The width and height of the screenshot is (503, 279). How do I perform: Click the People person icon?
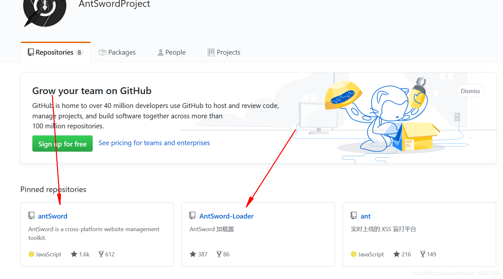click(x=160, y=52)
